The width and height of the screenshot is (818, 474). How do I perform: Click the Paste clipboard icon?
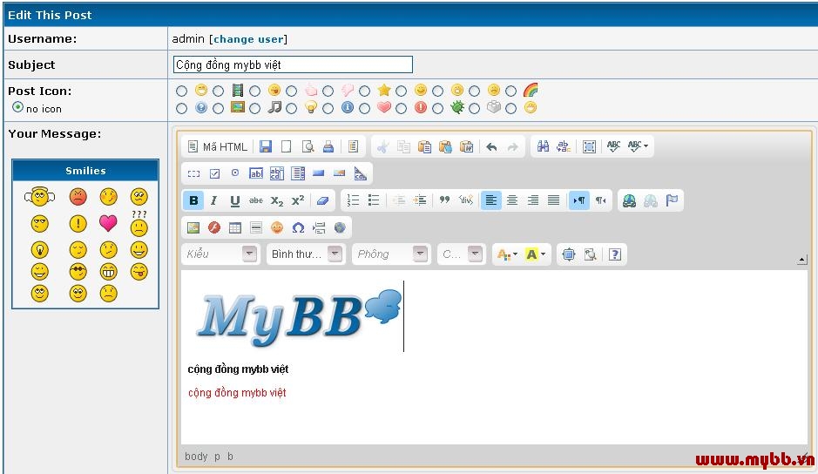pos(424,146)
